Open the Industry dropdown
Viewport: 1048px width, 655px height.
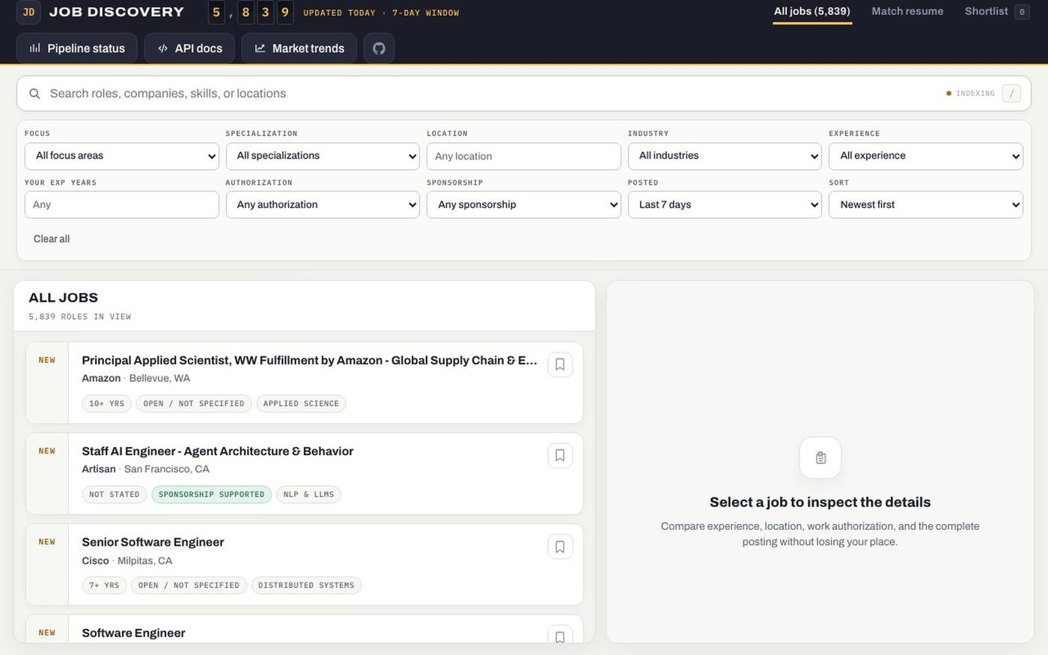point(725,156)
